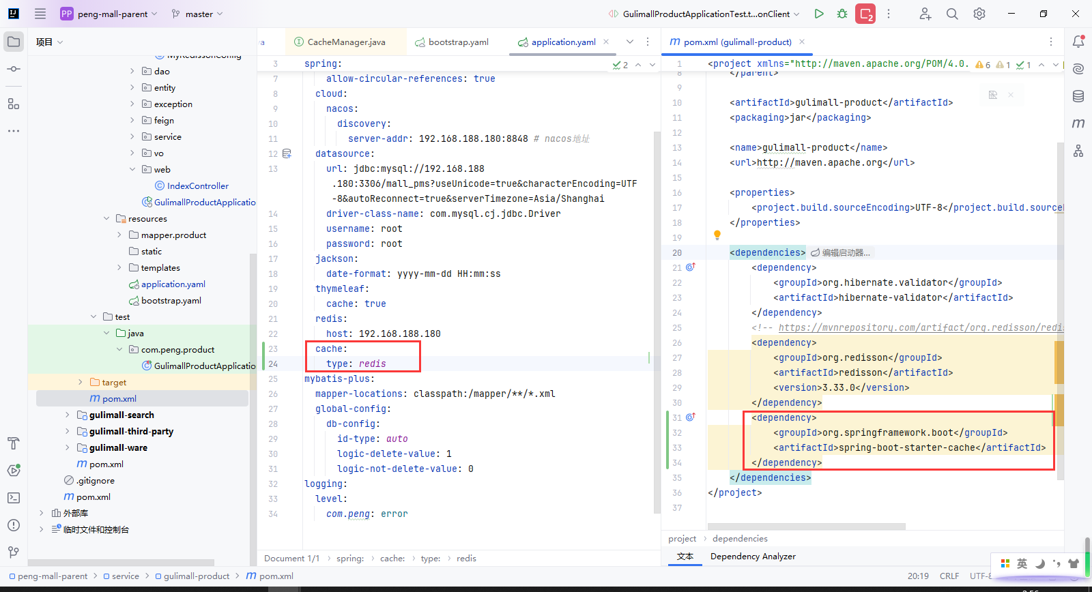Click the pom.xml horizontal scrollbar

807,527
